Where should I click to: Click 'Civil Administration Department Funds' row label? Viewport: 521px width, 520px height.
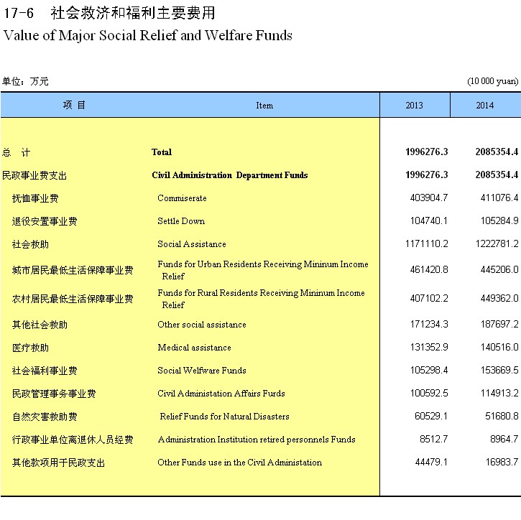(229, 175)
